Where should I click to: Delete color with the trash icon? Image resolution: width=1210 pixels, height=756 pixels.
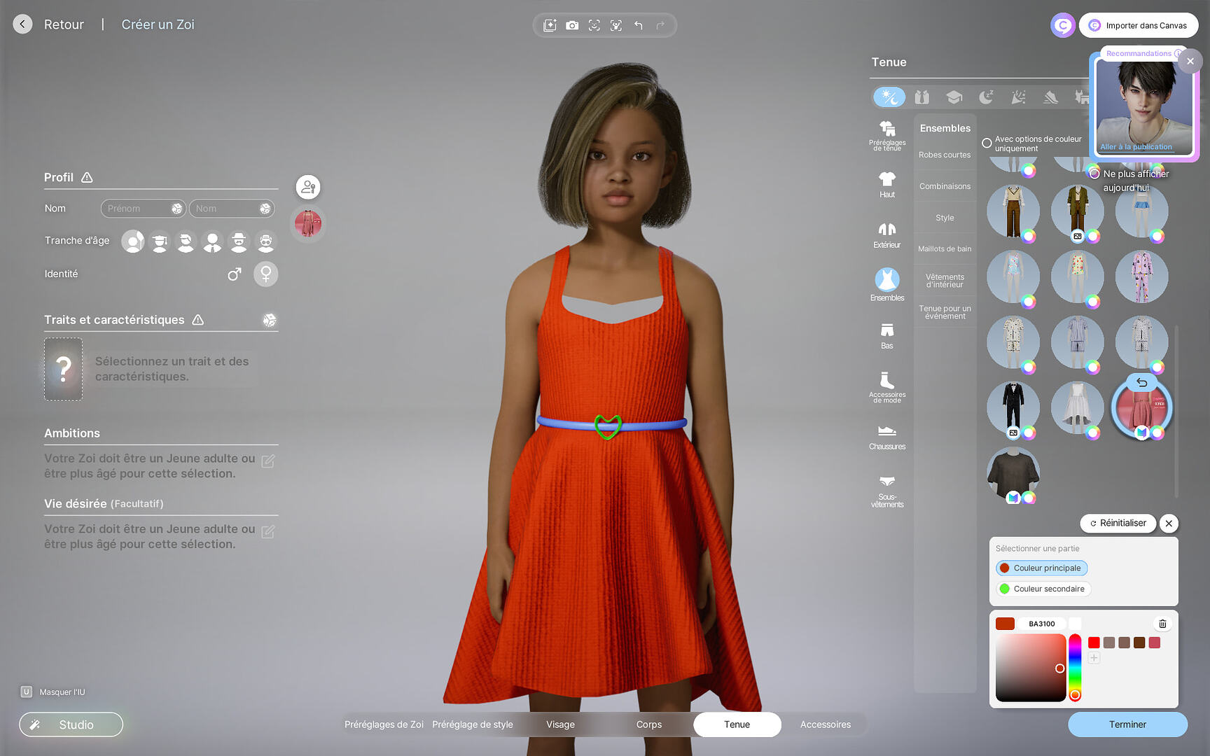tap(1162, 624)
